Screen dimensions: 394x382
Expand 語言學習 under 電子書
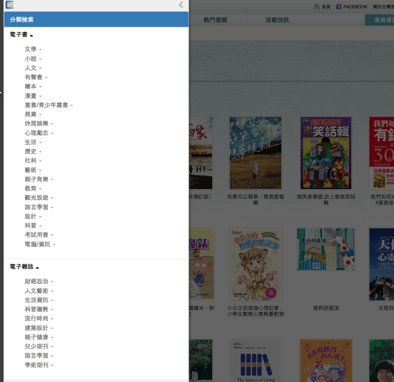[39, 207]
